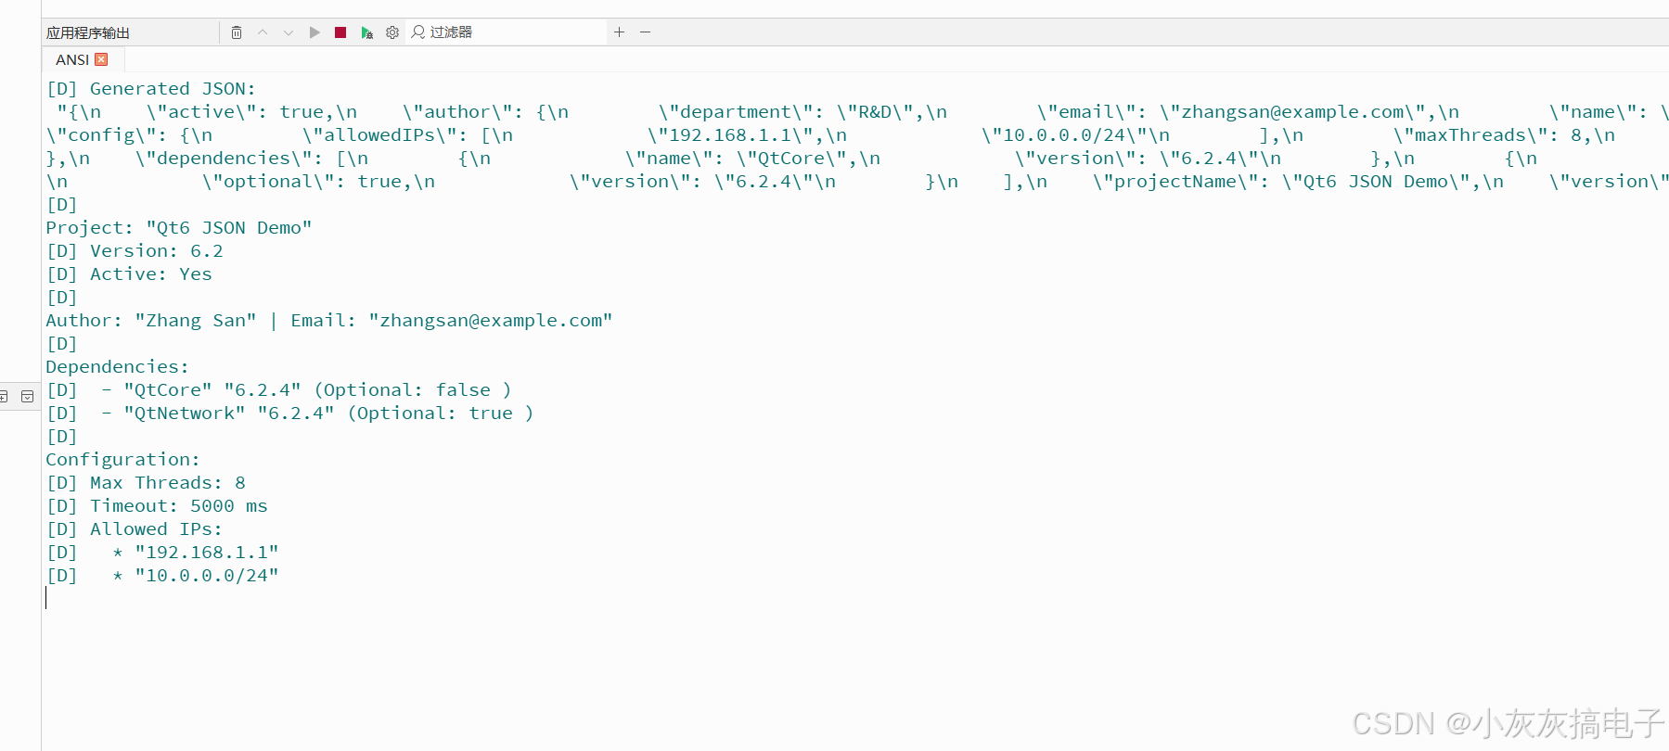
Task: Decrease output font size with minus icon
Action: click(645, 32)
